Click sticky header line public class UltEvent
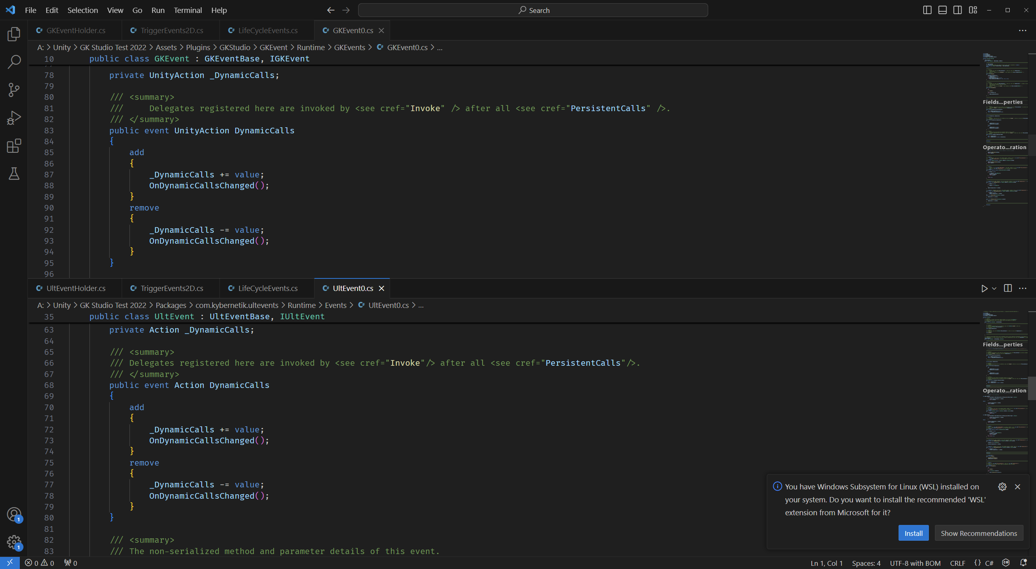The width and height of the screenshot is (1036, 569). click(x=207, y=316)
